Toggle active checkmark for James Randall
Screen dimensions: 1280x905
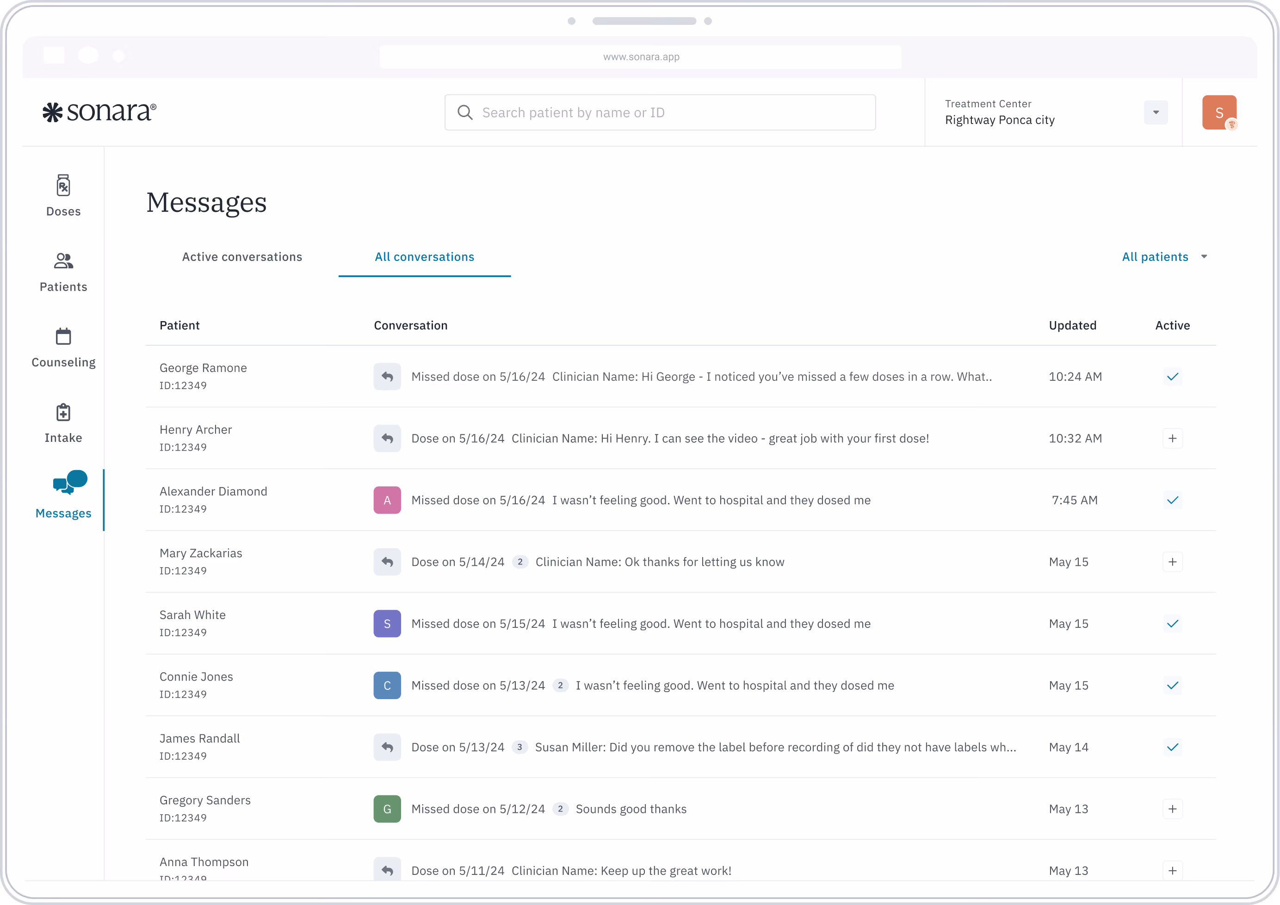coord(1172,747)
